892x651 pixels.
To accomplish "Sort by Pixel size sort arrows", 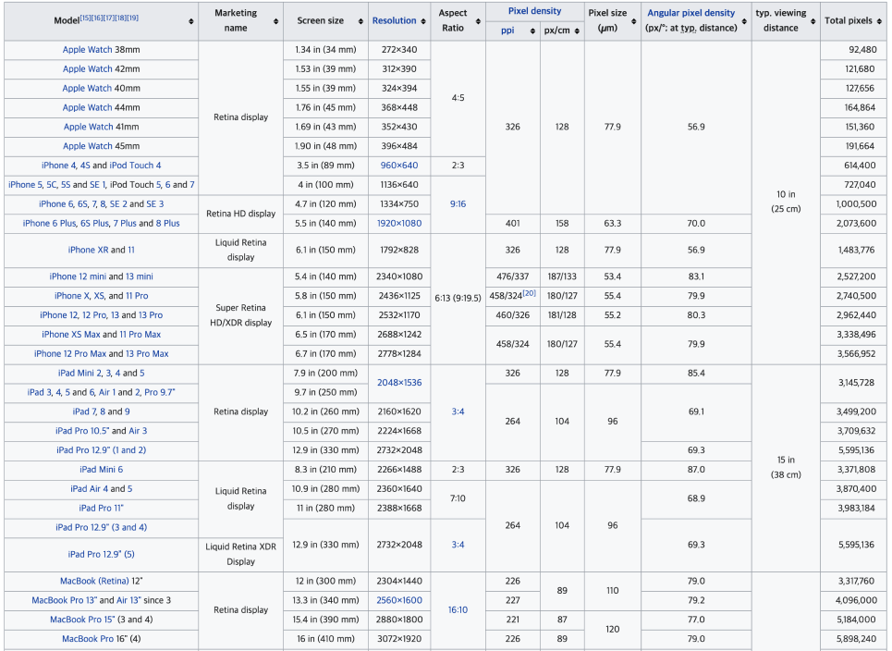I will [x=634, y=21].
